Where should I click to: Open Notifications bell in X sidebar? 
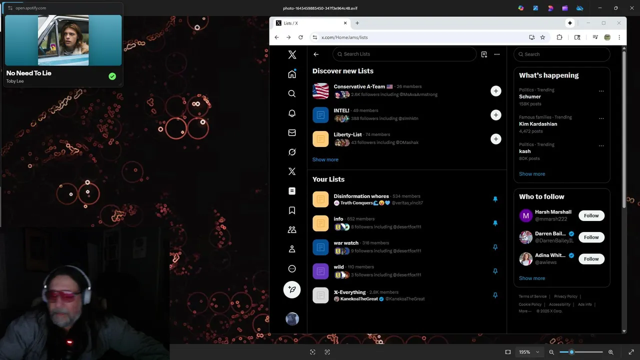(292, 113)
